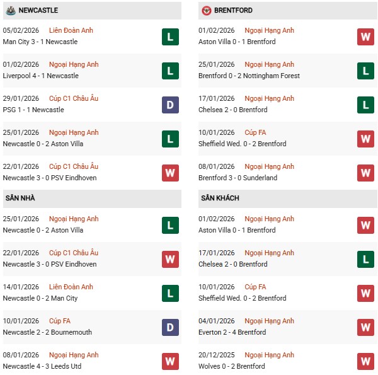
Task: Click the Brentford club crest icon
Action: (207, 11)
